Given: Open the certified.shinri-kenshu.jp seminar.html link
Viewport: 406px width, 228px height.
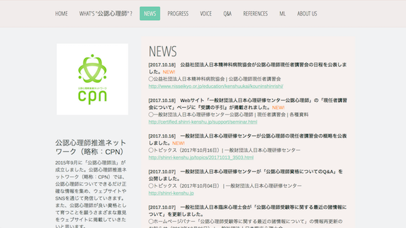Looking at the screenshot, I should click(203, 122).
